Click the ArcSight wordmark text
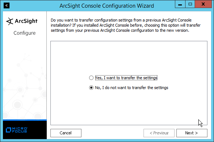Screen dimensions: 214x142 click(26, 21)
